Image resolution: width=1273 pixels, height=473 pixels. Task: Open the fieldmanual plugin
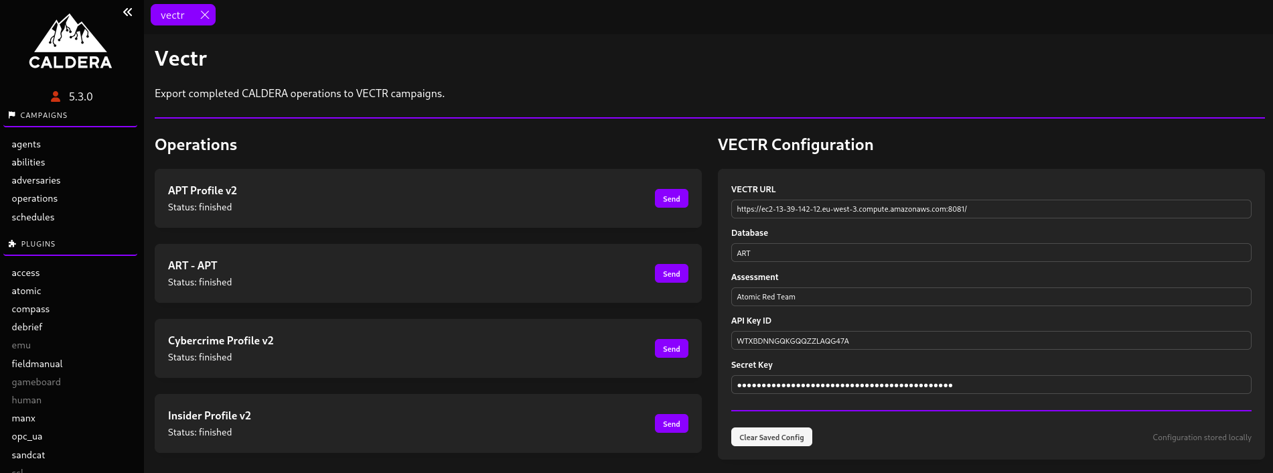tap(37, 364)
